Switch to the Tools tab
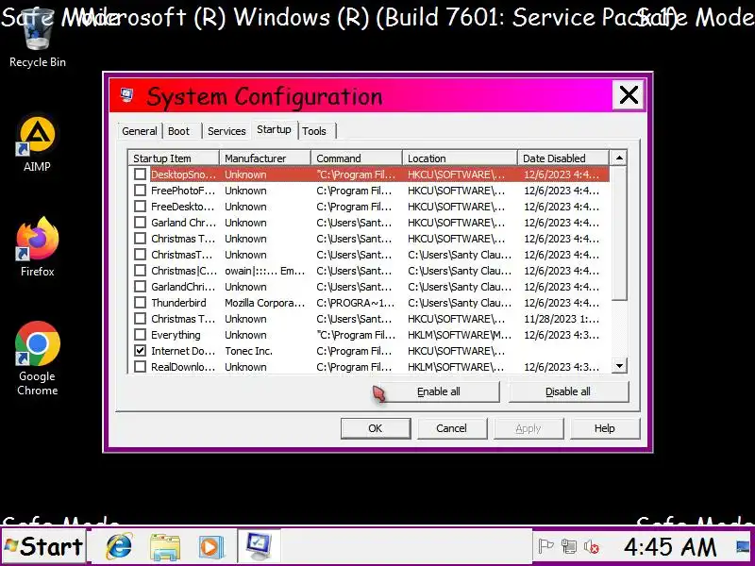The image size is (755, 566). [x=314, y=131]
